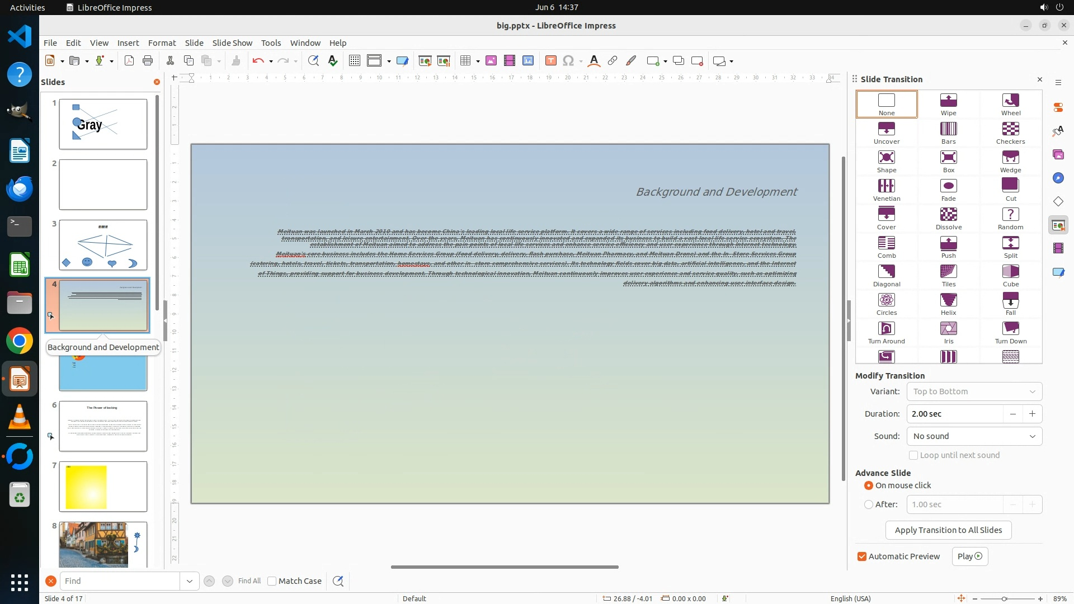The width and height of the screenshot is (1074, 604).
Task: Click the Insert Text Box icon
Action: [550, 61]
